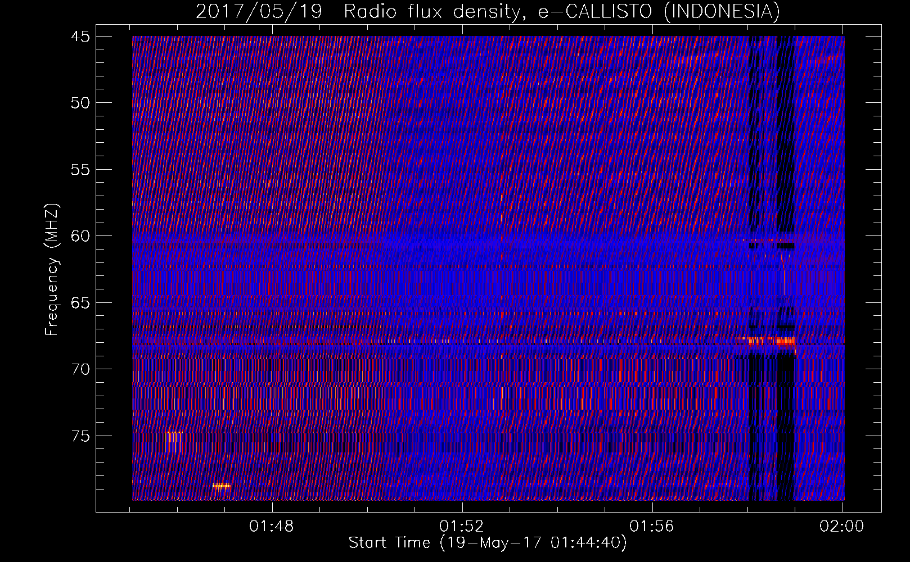The height and width of the screenshot is (562, 910).
Task: Click the 'Frequency (MHZ)' axis label
Action: [52, 269]
